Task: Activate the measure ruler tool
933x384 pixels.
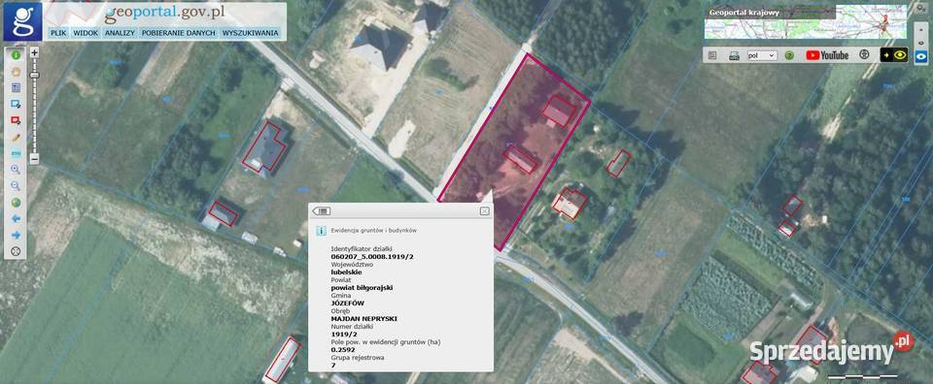Action: click(x=16, y=153)
